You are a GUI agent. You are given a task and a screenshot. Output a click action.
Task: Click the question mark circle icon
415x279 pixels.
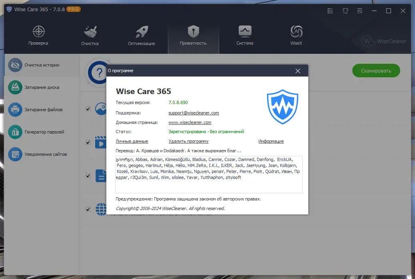point(98,73)
